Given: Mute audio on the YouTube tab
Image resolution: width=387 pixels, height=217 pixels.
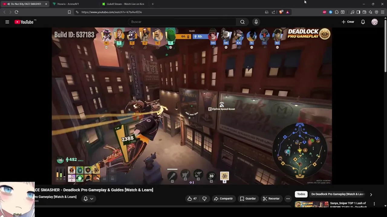Looking at the screenshot, I should coord(8,4).
